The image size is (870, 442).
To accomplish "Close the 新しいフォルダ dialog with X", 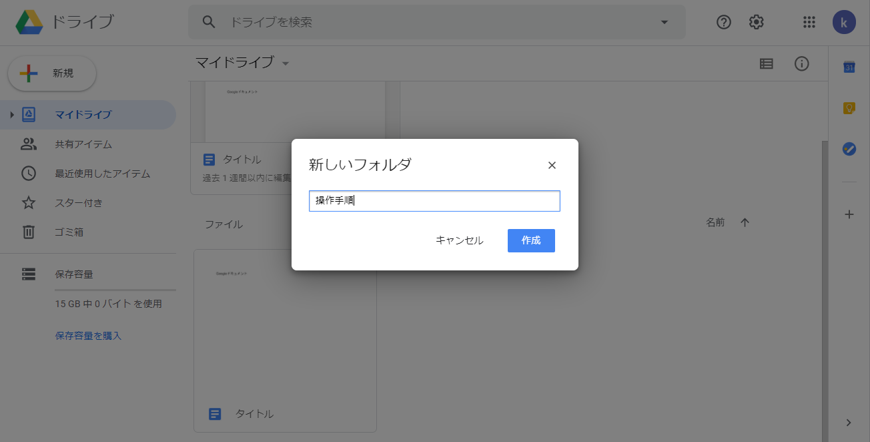I will (552, 166).
